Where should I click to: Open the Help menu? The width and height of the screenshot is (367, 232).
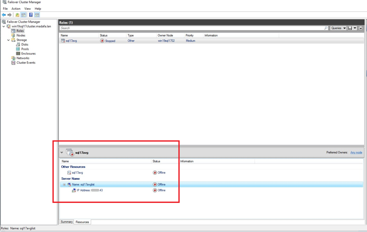point(38,9)
